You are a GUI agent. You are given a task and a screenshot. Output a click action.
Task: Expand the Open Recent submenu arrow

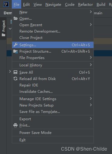click(91, 25)
